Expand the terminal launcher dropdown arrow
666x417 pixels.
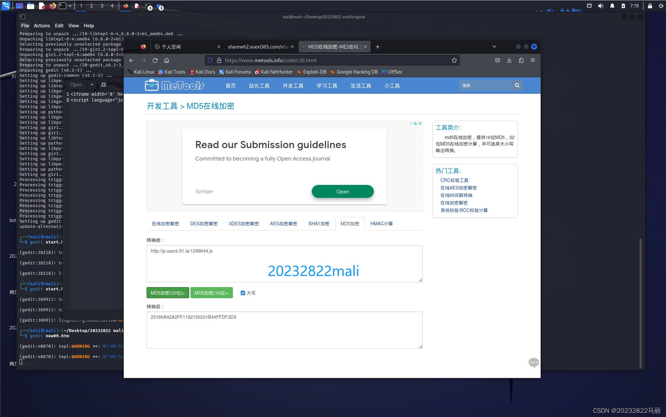tap(70, 6)
